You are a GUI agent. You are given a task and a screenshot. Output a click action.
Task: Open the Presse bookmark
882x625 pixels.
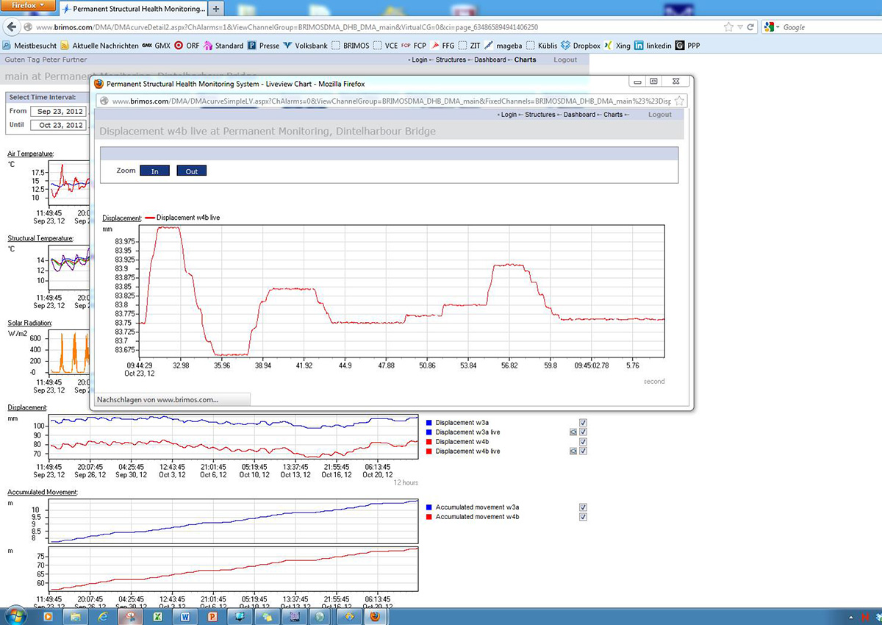(264, 46)
